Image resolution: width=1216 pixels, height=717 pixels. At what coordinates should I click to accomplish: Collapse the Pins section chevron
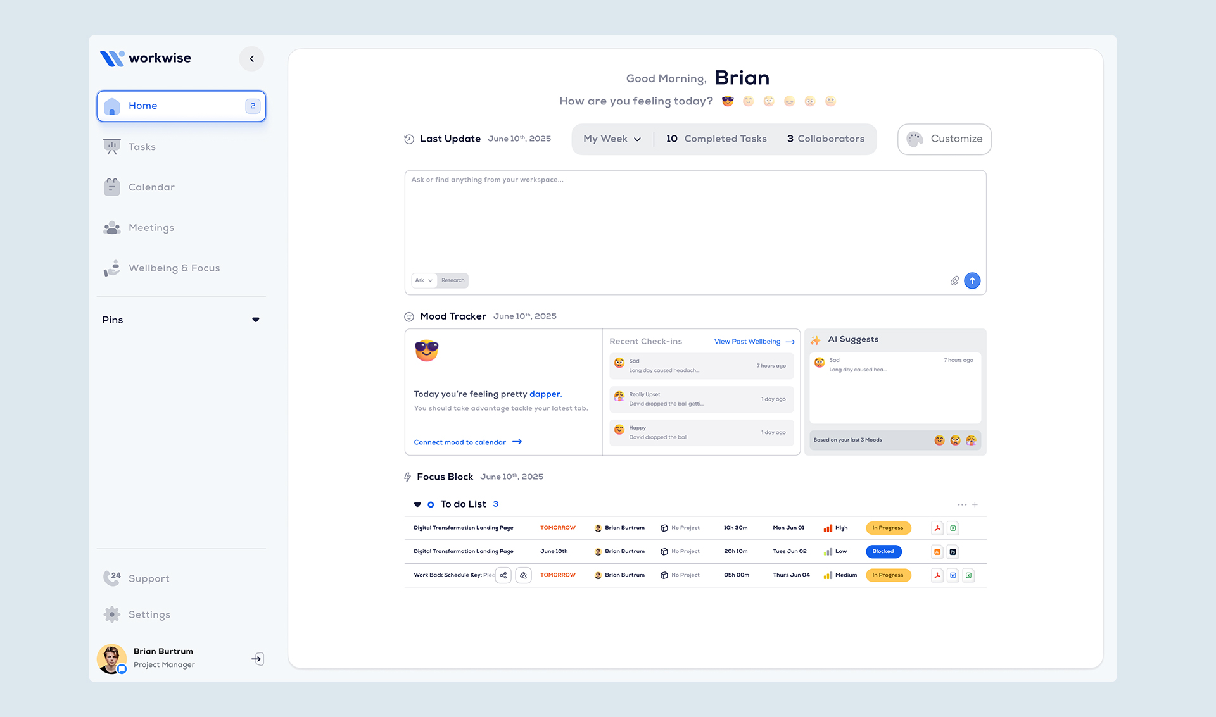255,320
